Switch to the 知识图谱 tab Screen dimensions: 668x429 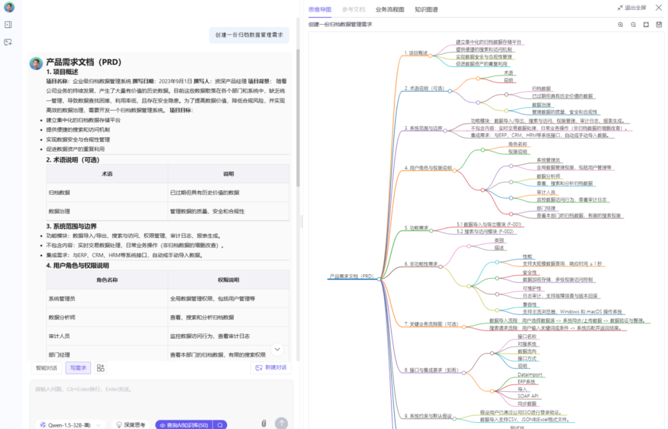coord(426,9)
